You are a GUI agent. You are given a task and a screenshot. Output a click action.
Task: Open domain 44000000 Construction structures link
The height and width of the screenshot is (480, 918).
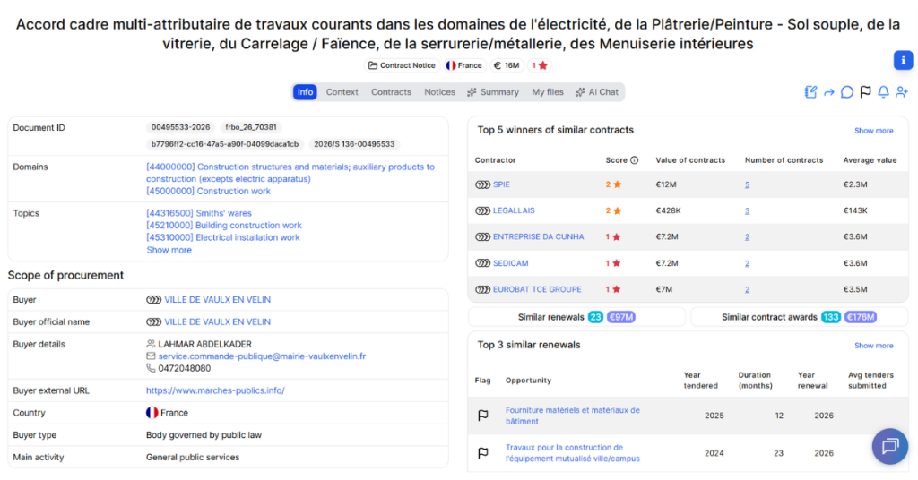tap(290, 173)
